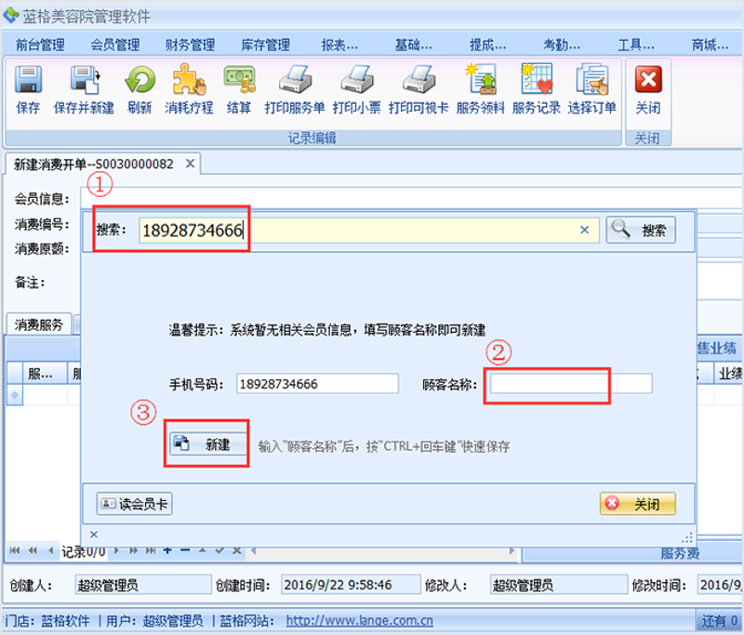Go to first record navigator button
Screen dimensions: 744x635
15,550
